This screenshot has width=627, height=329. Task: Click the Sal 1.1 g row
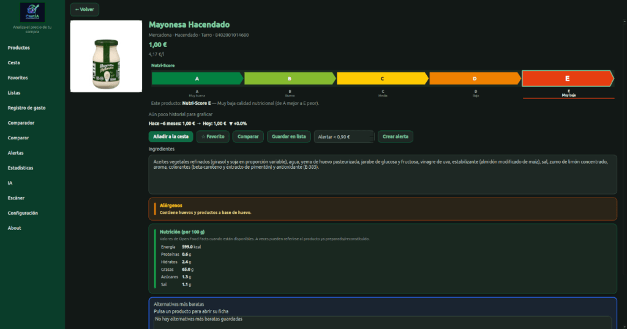coord(176,285)
